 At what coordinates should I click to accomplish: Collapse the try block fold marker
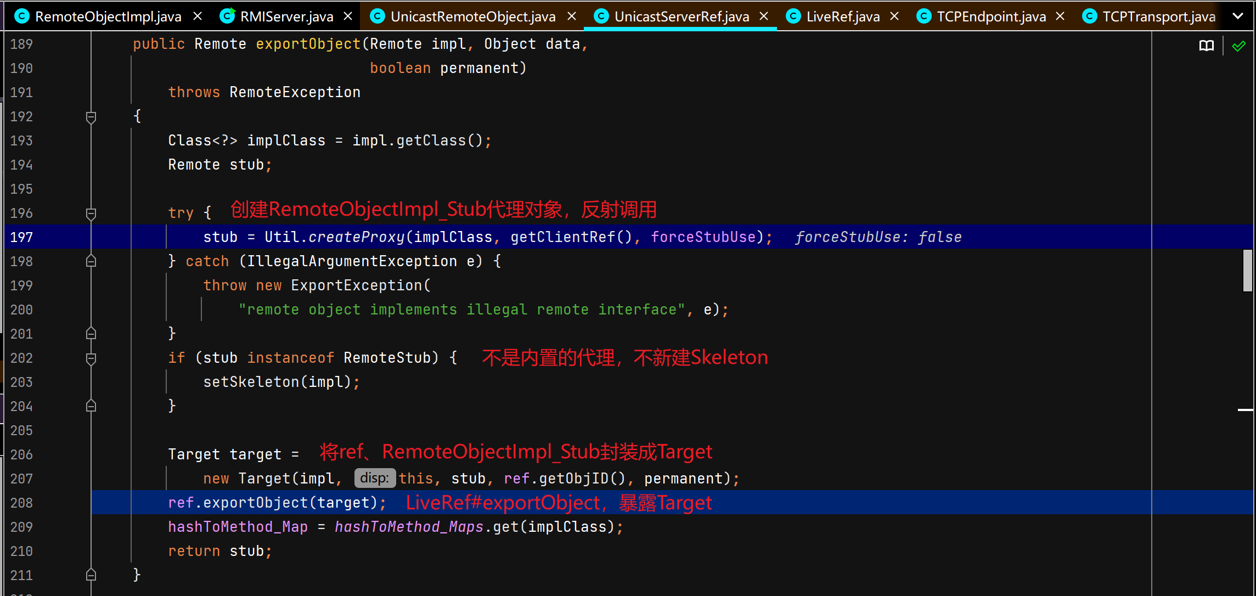pyautogui.click(x=91, y=213)
